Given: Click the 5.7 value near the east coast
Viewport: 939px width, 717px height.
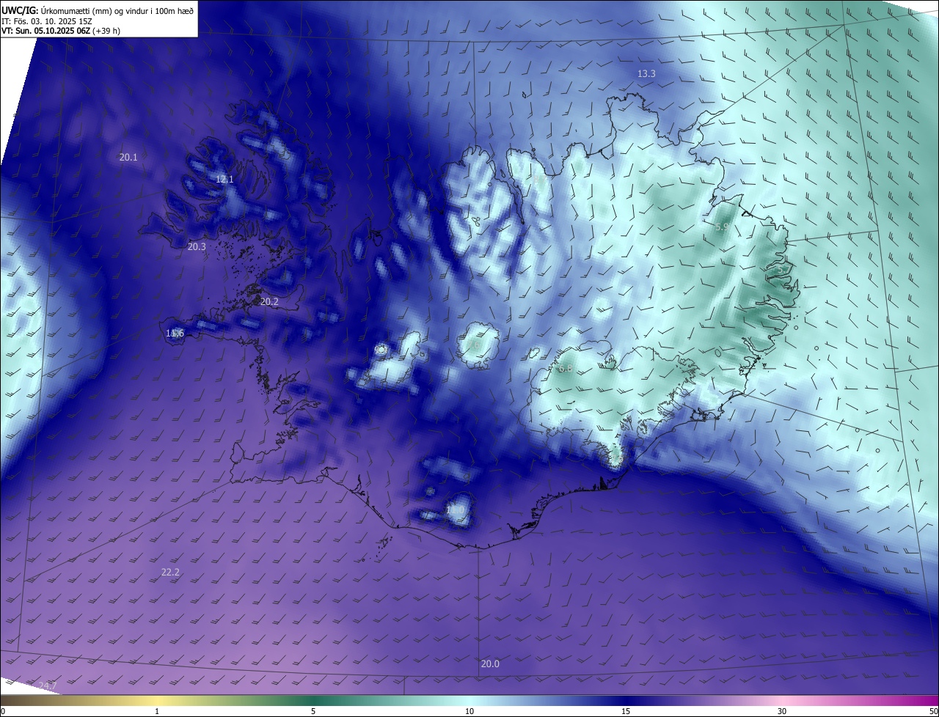Looking at the screenshot, I should click(783, 270).
